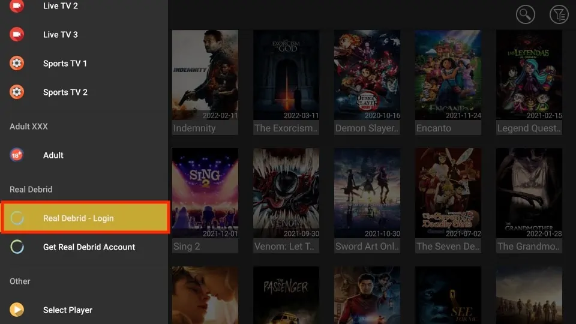576x324 pixels.
Task: Open the Sing 2 poster
Action: (205, 193)
